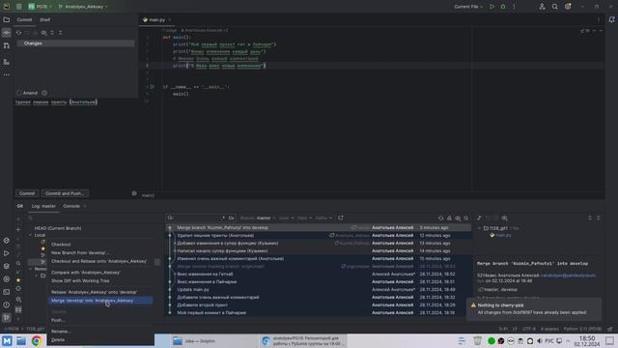Image resolution: width=618 pixels, height=348 pixels.
Task: Open the Current File run configuration dropdown
Action: click(x=468, y=7)
